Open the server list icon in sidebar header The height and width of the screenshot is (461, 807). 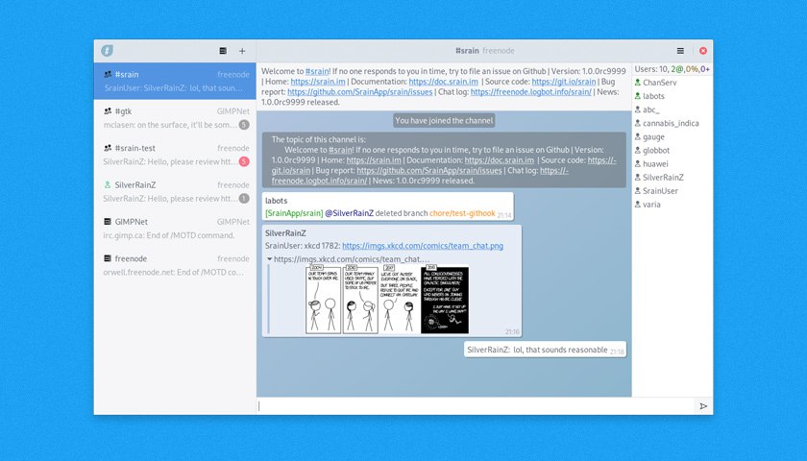[x=223, y=50]
